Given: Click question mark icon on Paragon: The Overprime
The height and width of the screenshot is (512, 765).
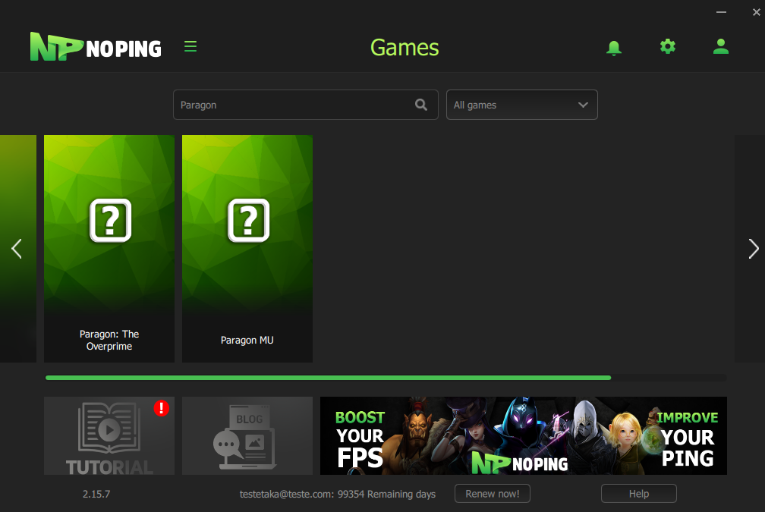Looking at the screenshot, I should tap(110, 221).
